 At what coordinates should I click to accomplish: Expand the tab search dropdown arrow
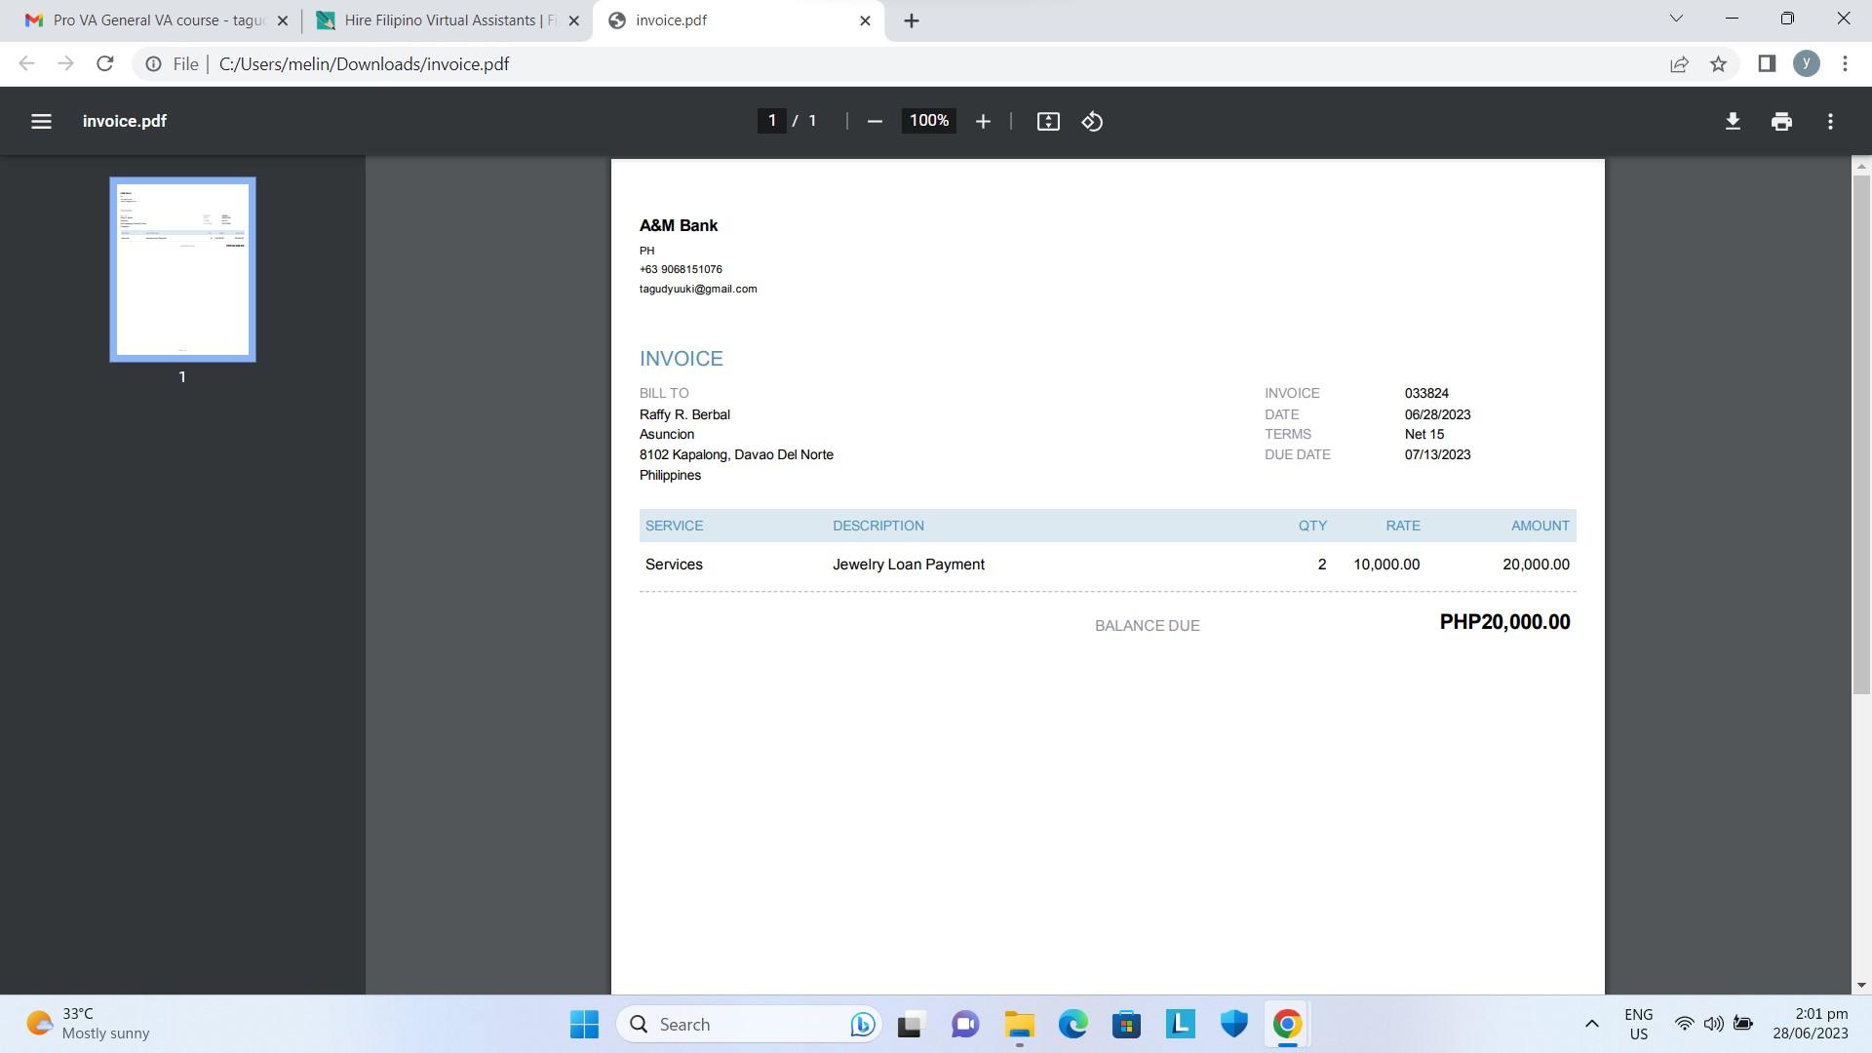tap(1676, 19)
